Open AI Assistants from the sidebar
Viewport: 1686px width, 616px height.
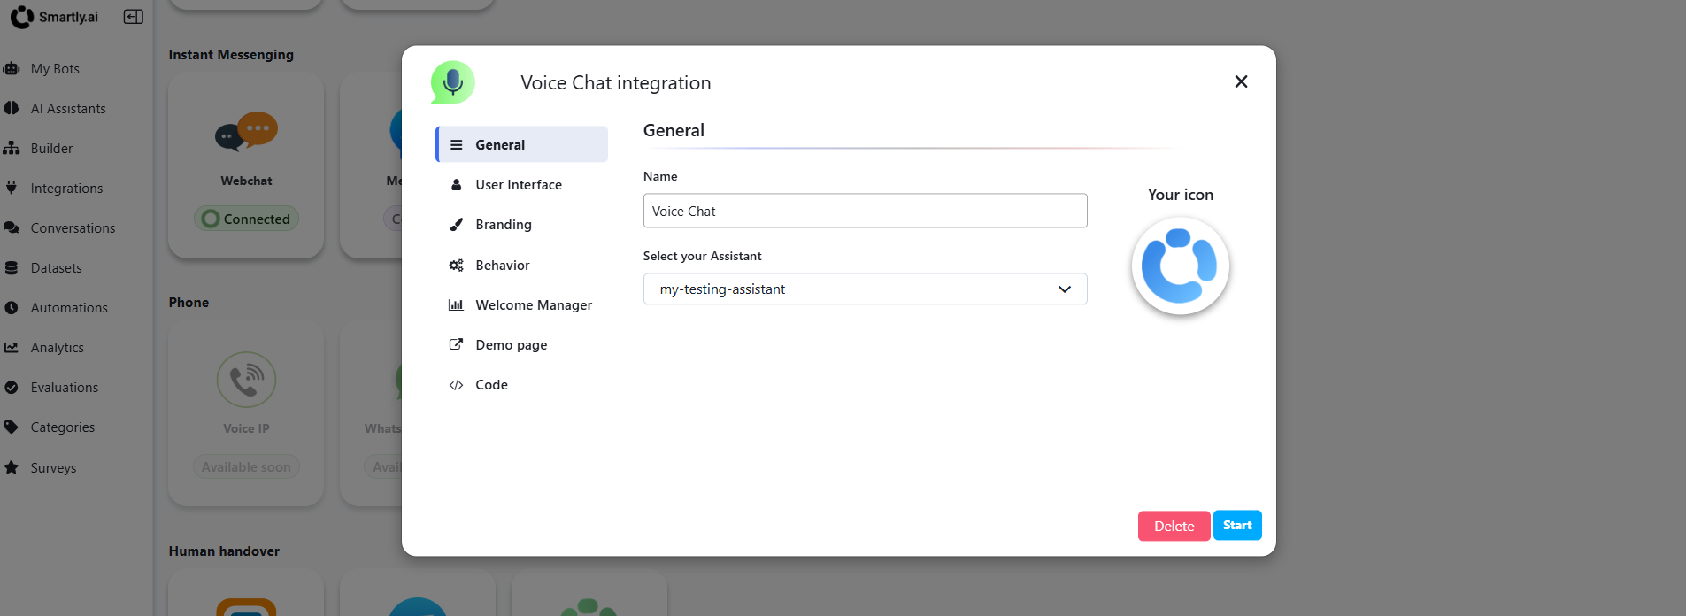[x=68, y=108]
